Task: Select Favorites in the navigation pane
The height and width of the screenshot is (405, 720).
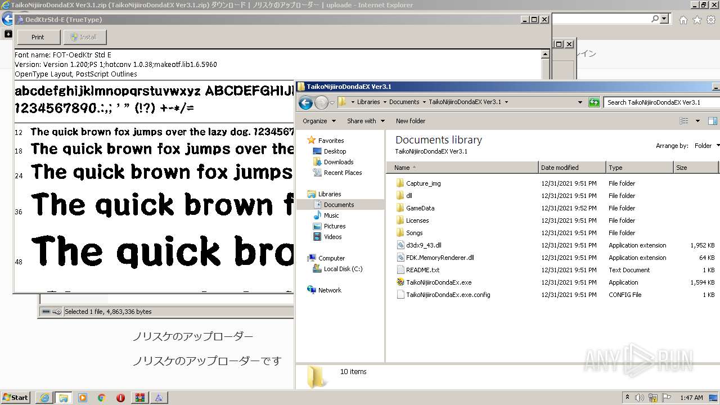Action: click(331, 141)
